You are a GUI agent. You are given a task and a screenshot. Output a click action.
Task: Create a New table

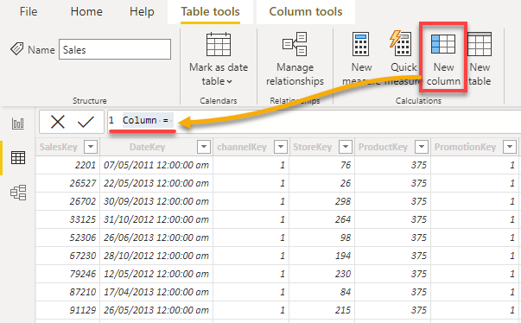pos(480,60)
